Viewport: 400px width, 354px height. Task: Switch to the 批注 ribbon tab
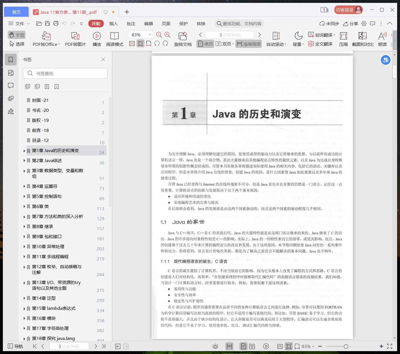pos(131,24)
